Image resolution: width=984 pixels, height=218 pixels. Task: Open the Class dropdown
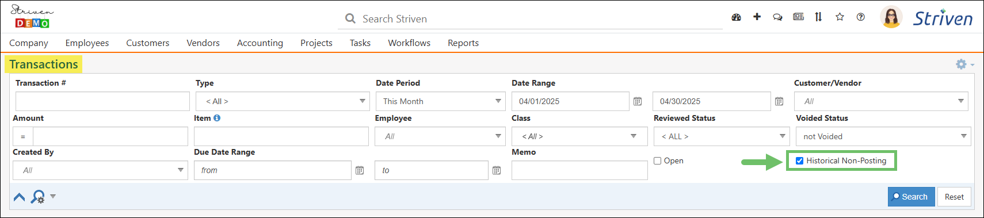tap(580, 136)
